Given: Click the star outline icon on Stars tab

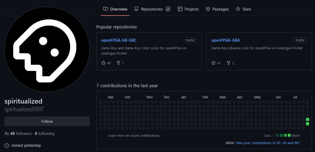Looking at the screenshot, I should pos(238,9).
